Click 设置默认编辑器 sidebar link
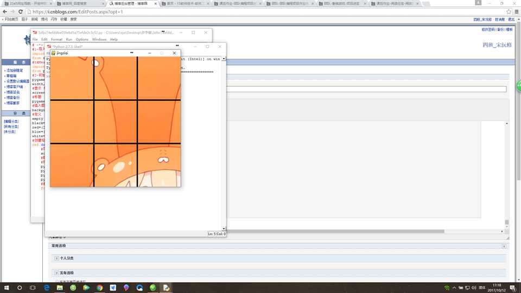521x293 pixels. click(17, 81)
